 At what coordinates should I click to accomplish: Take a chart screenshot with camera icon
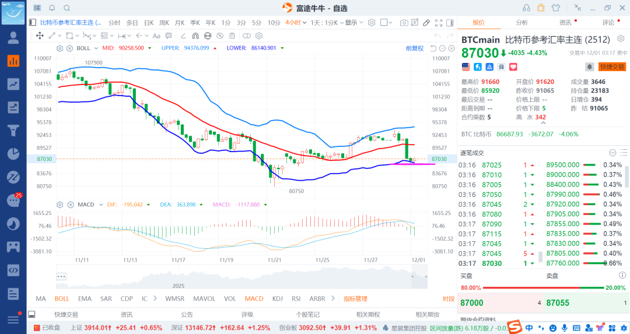pos(404,23)
